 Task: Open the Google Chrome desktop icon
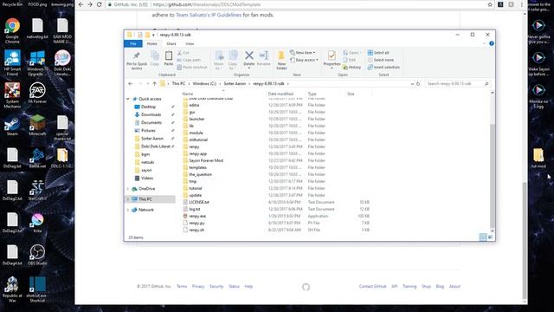12,31
